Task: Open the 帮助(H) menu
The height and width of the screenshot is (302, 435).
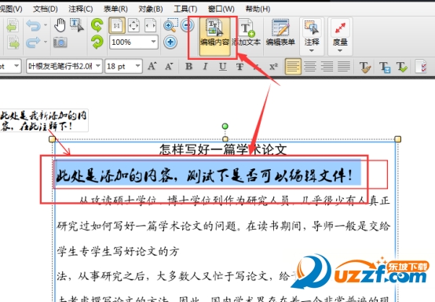Action: coord(258,9)
